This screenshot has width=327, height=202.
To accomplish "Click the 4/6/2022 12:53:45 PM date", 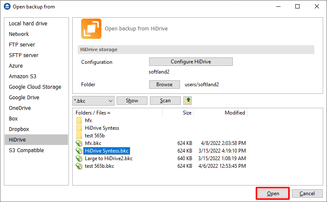I will click(222, 166).
